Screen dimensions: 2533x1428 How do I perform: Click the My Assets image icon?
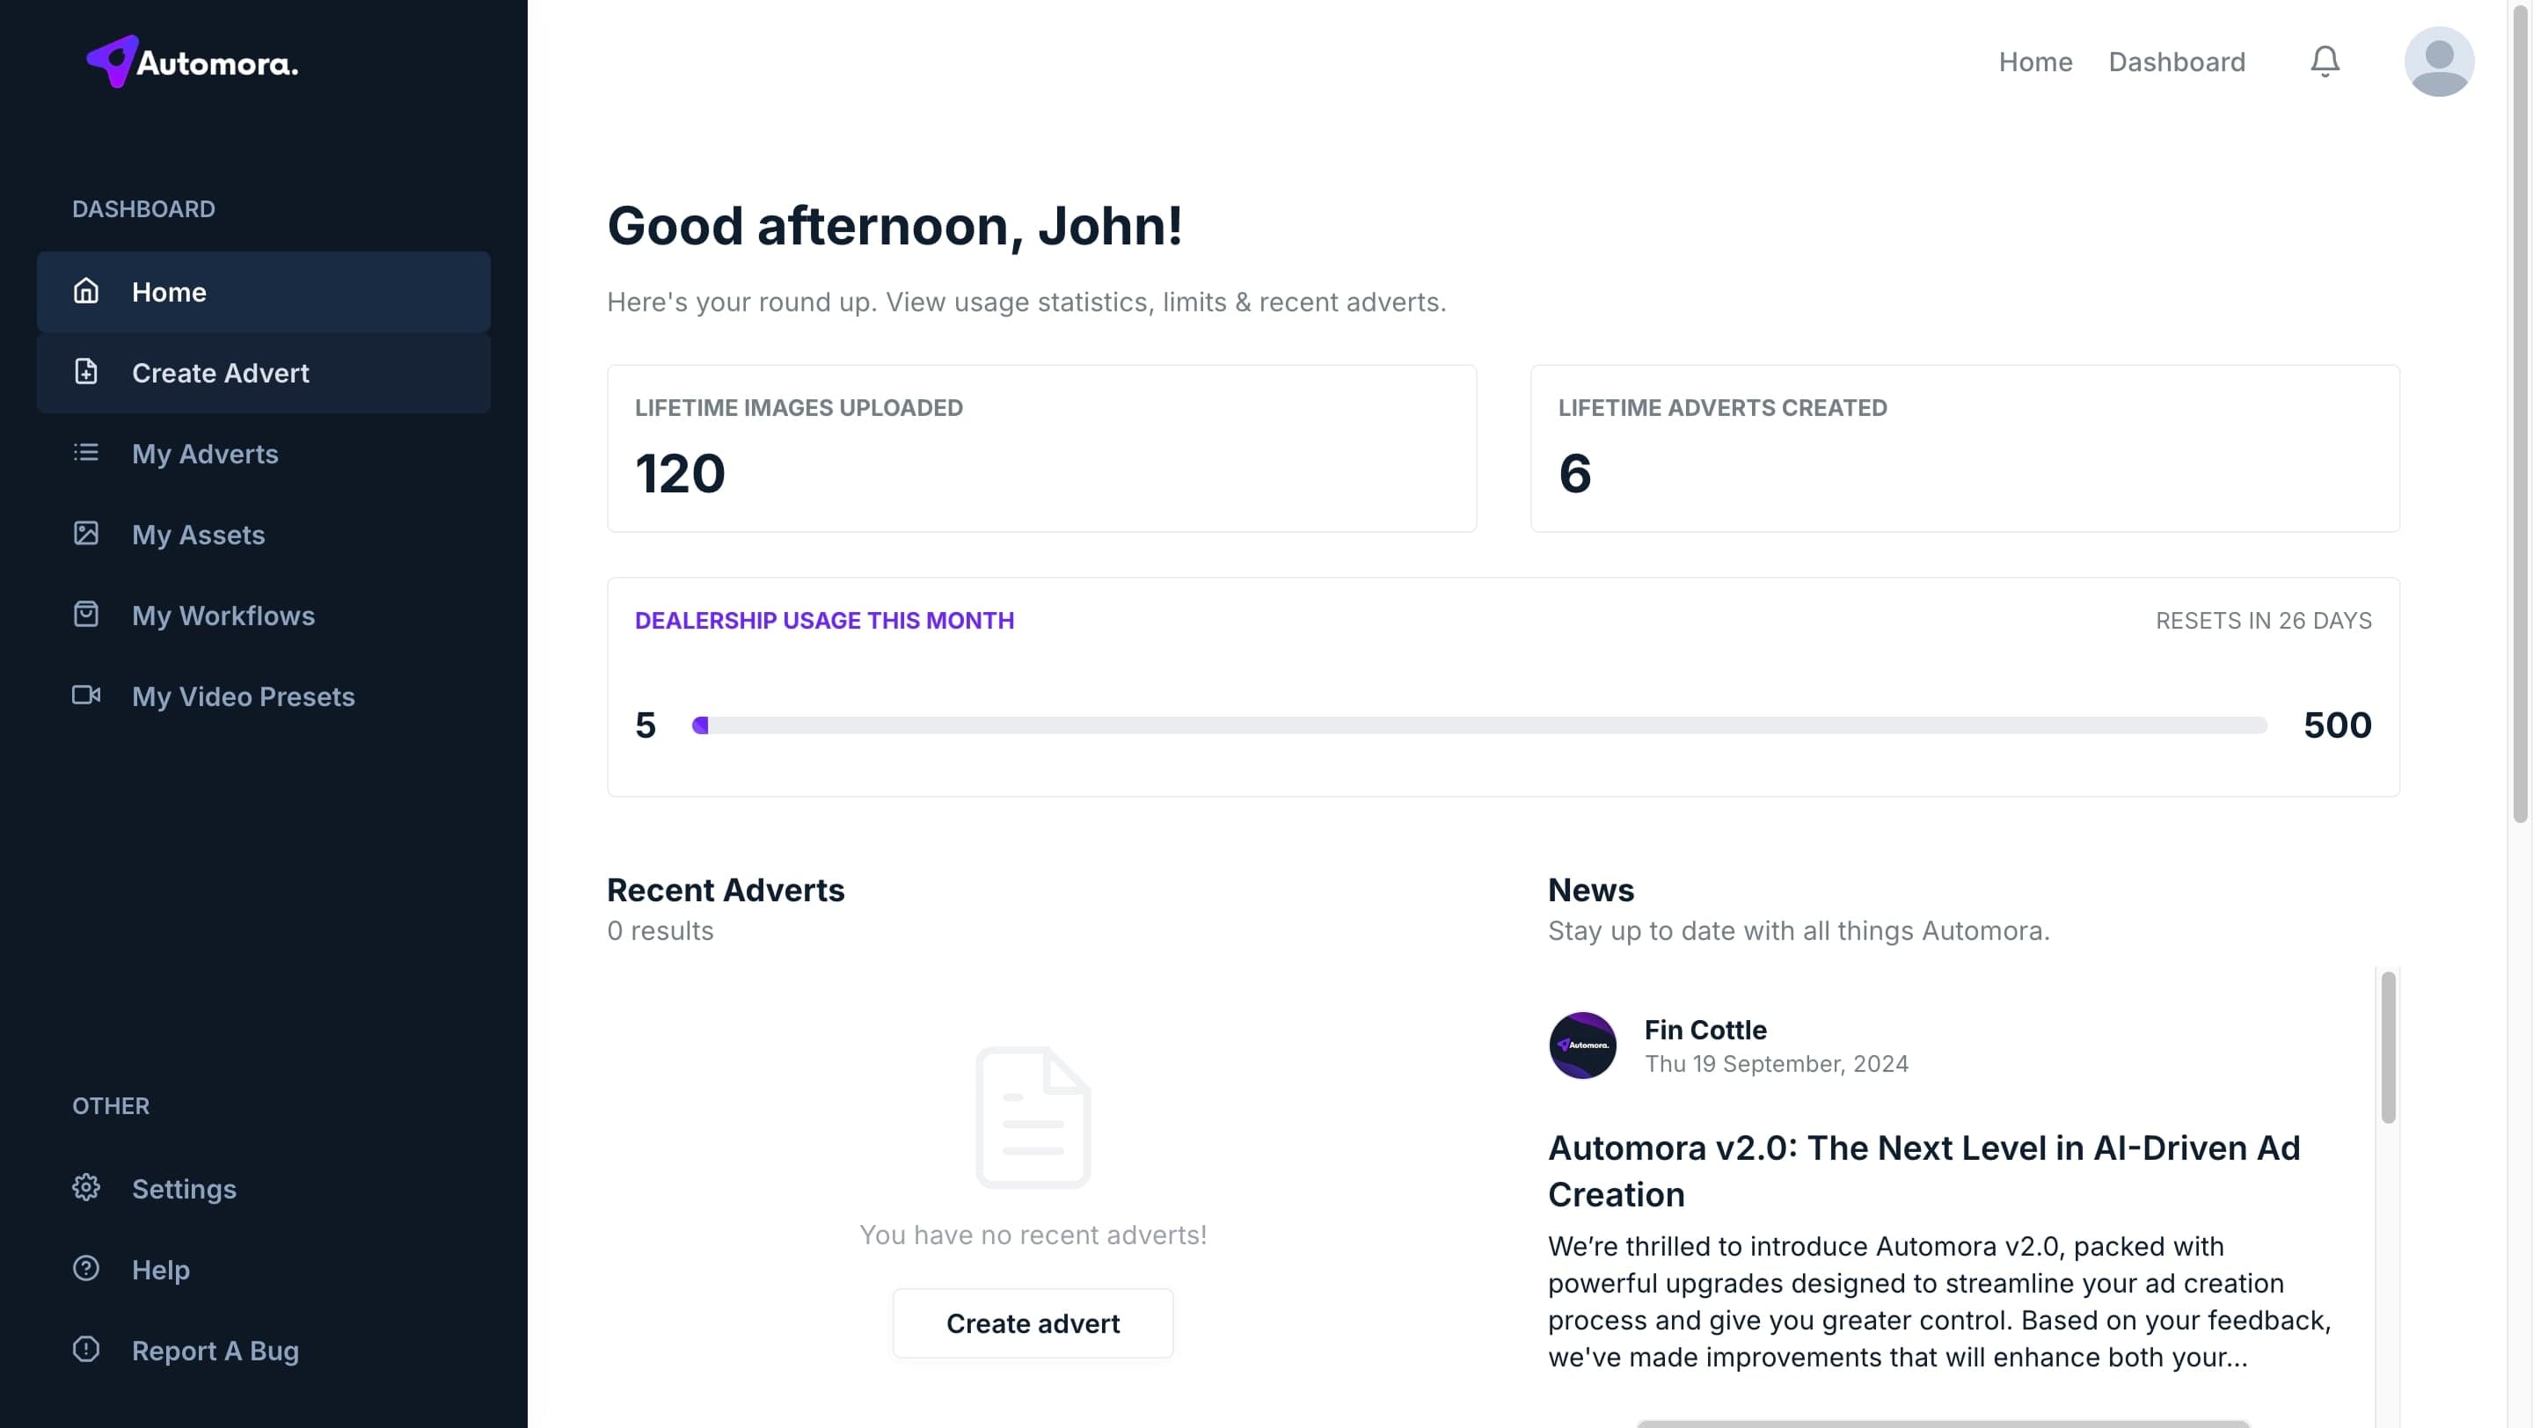point(86,534)
